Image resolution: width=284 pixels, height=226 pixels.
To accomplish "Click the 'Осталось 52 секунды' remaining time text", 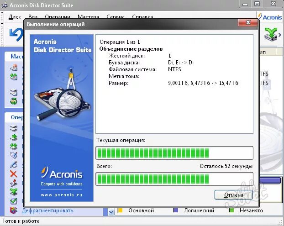I will tap(226, 166).
